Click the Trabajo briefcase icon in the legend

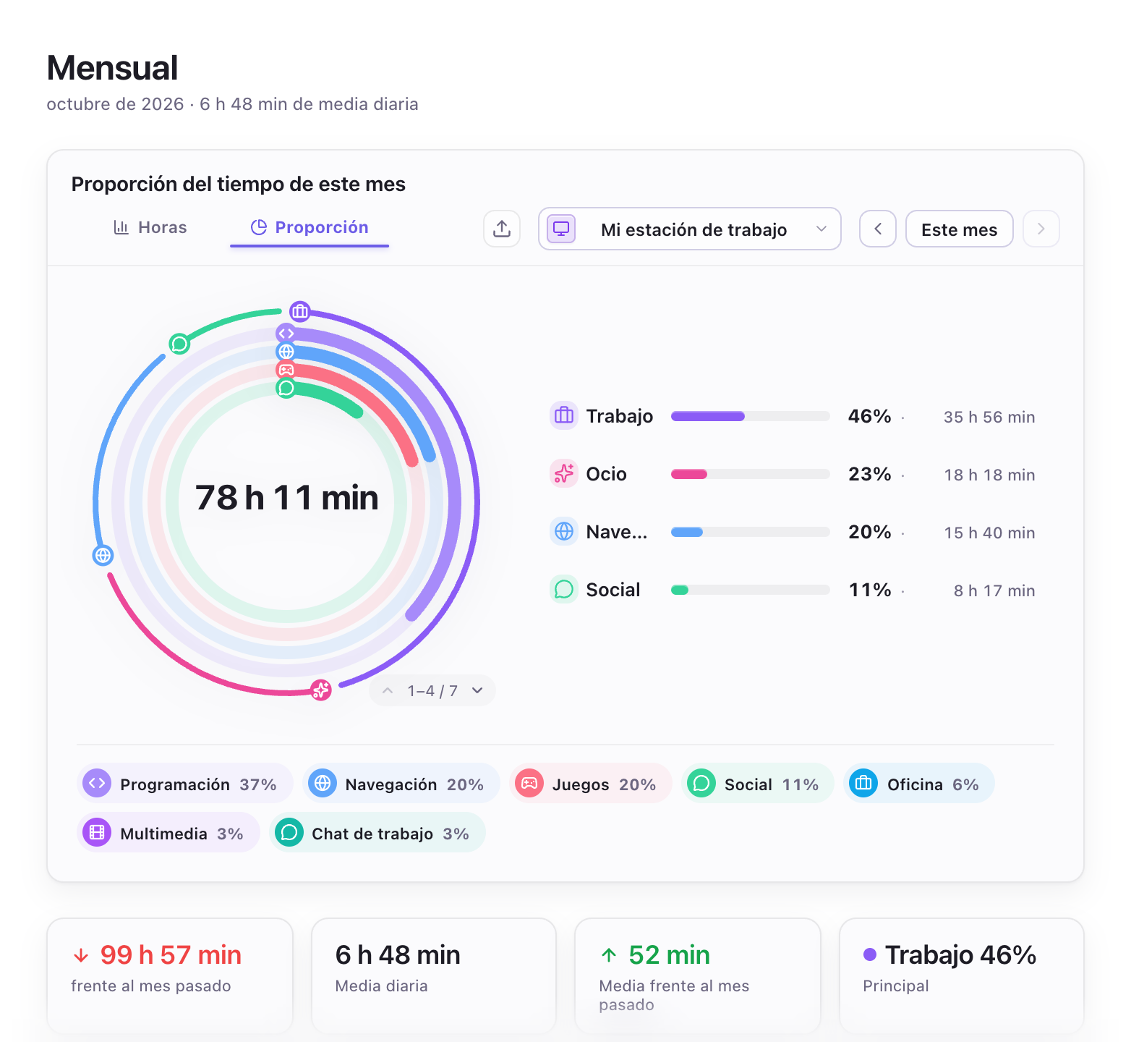(564, 415)
